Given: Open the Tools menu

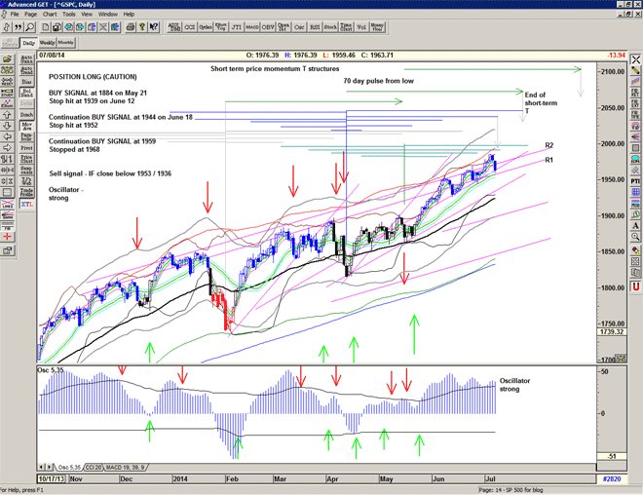Looking at the screenshot, I should (x=69, y=15).
